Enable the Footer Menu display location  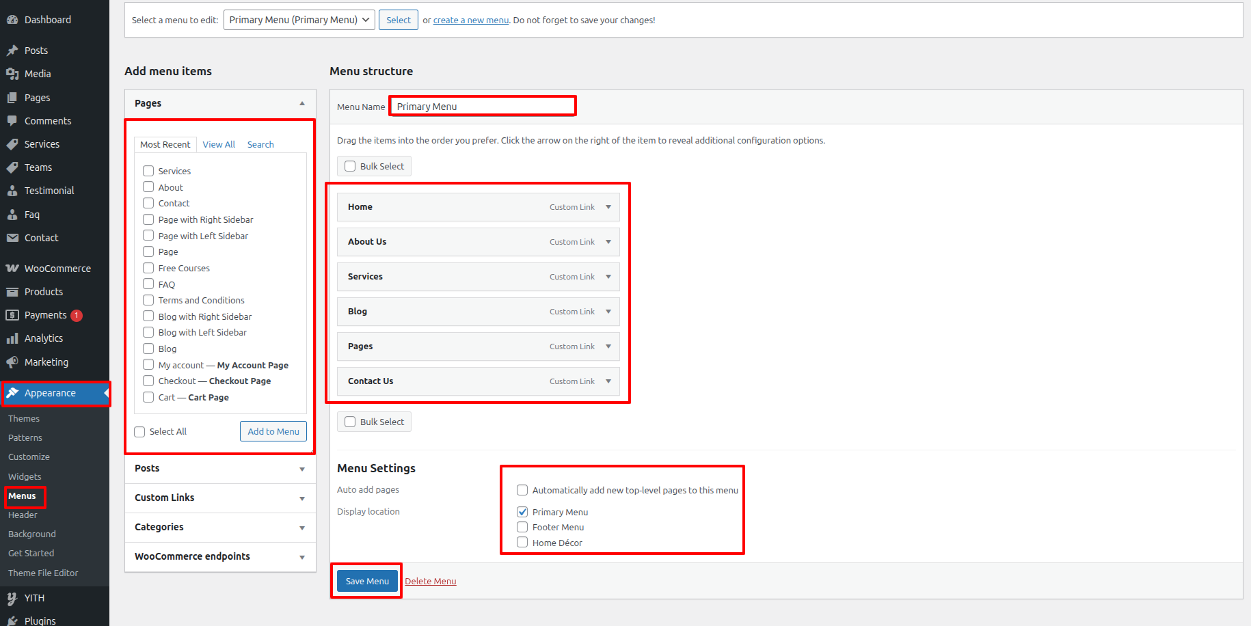522,527
